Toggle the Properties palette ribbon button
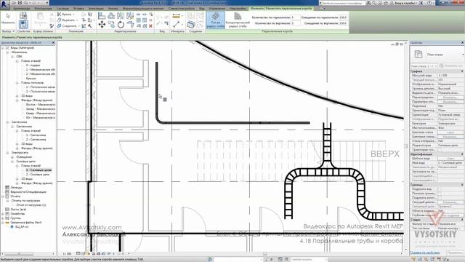 pyautogui.click(x=23, y=24)
